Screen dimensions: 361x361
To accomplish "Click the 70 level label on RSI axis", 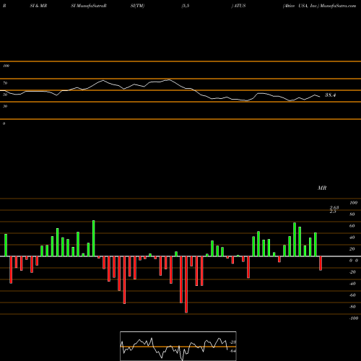I will [5, 83].
